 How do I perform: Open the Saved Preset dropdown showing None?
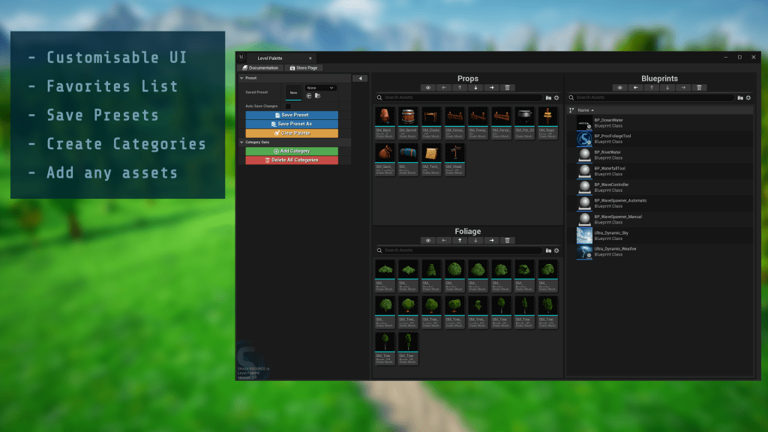click(320, 88)
